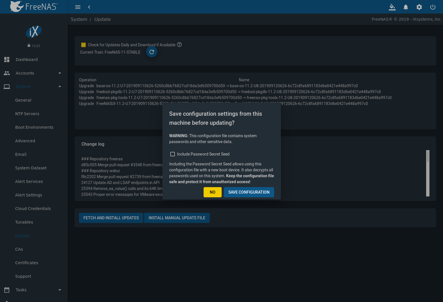Viewport: 443px width, 302px height.
Task: Toggle the hamburger sidebar menu
Action: point(78,7)
